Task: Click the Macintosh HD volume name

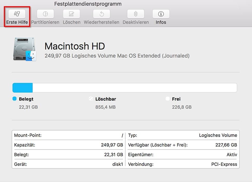Action: (x=75, y=46)
